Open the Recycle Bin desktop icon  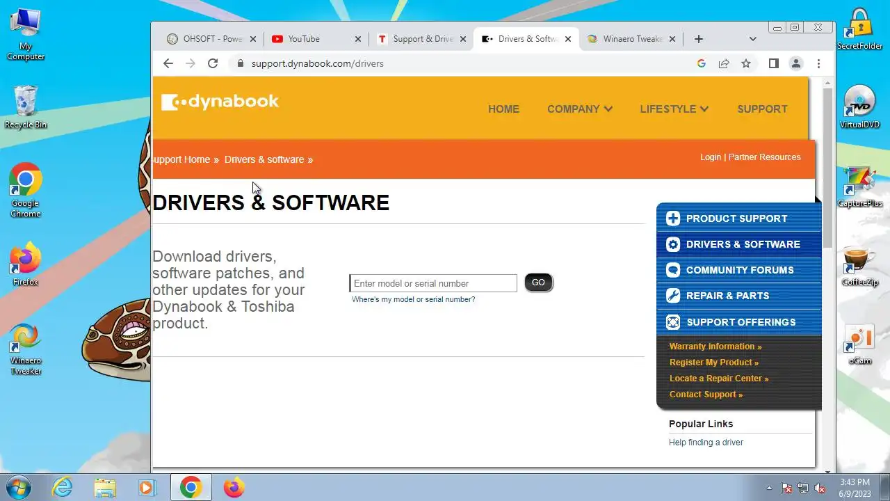(x=26, y=106)
